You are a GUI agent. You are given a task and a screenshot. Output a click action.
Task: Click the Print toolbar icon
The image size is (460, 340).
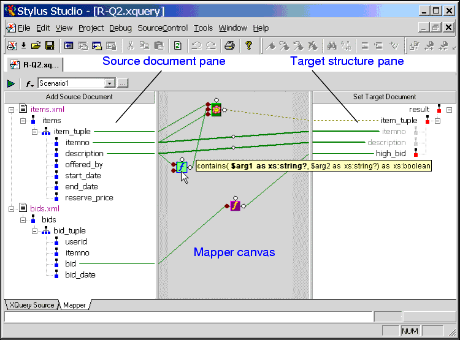(x=229, y=45)
